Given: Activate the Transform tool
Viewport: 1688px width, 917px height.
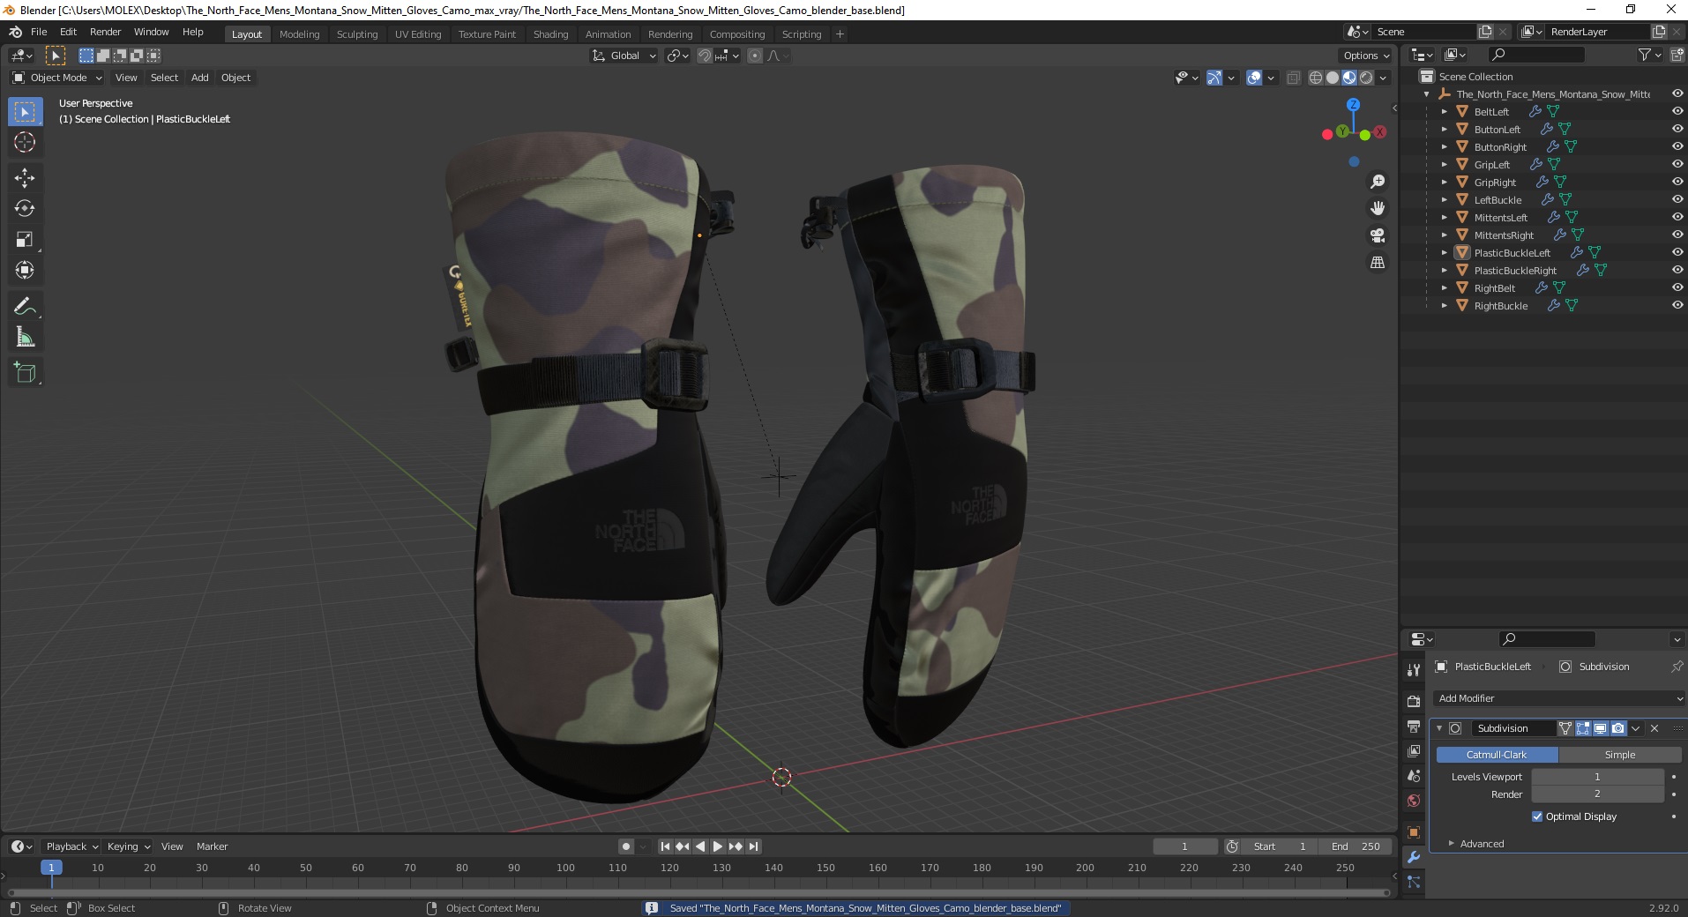Looking at the screenshot, I should [x=25, y=271].
